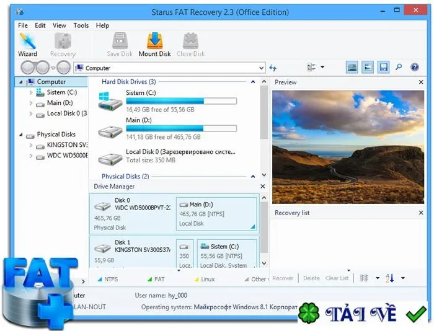Expand KINGSTON disk tree node

[x=31, y=145]
